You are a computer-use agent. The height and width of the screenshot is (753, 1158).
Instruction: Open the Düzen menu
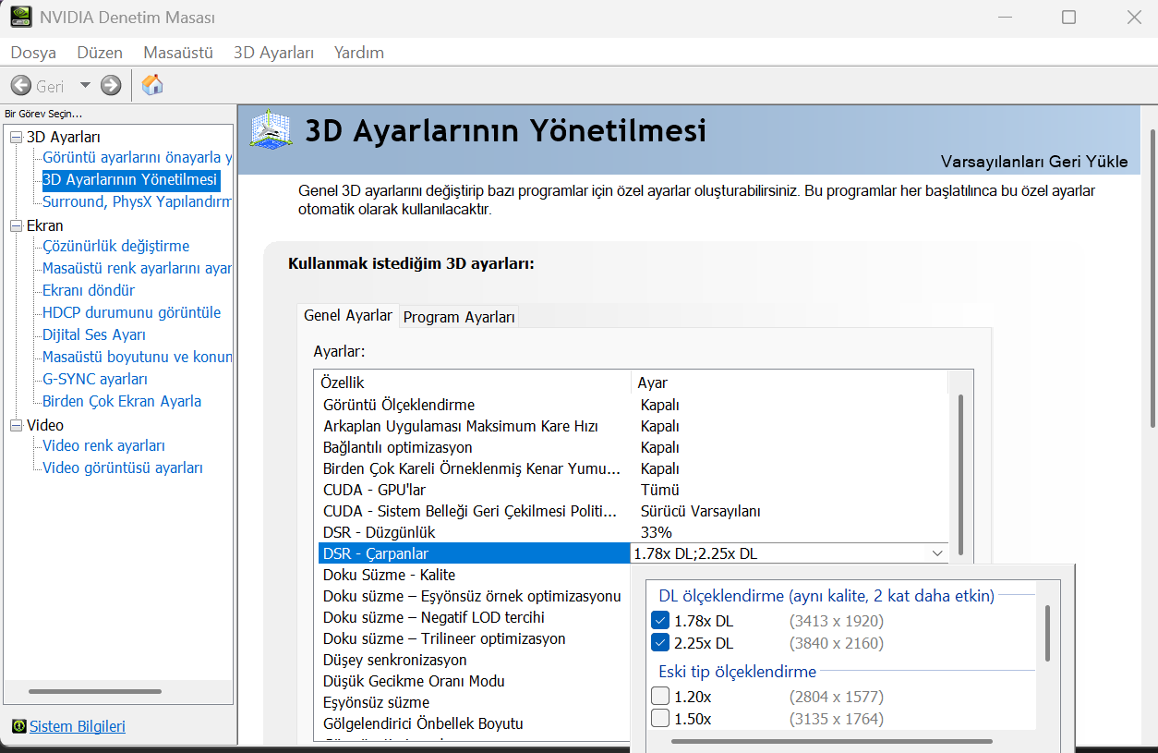pos(100,53)
